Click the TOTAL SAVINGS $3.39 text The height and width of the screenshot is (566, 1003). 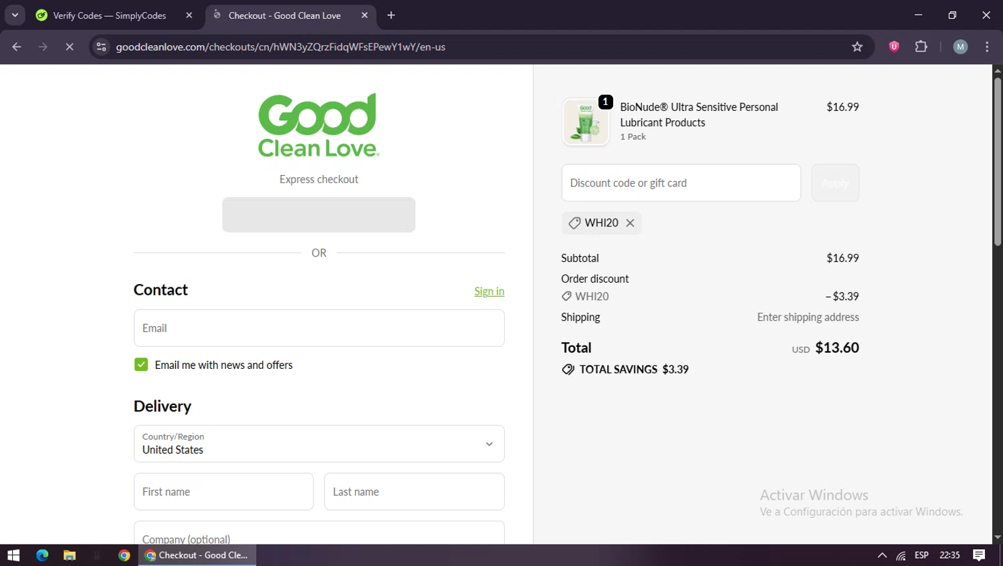click(633, 370)
